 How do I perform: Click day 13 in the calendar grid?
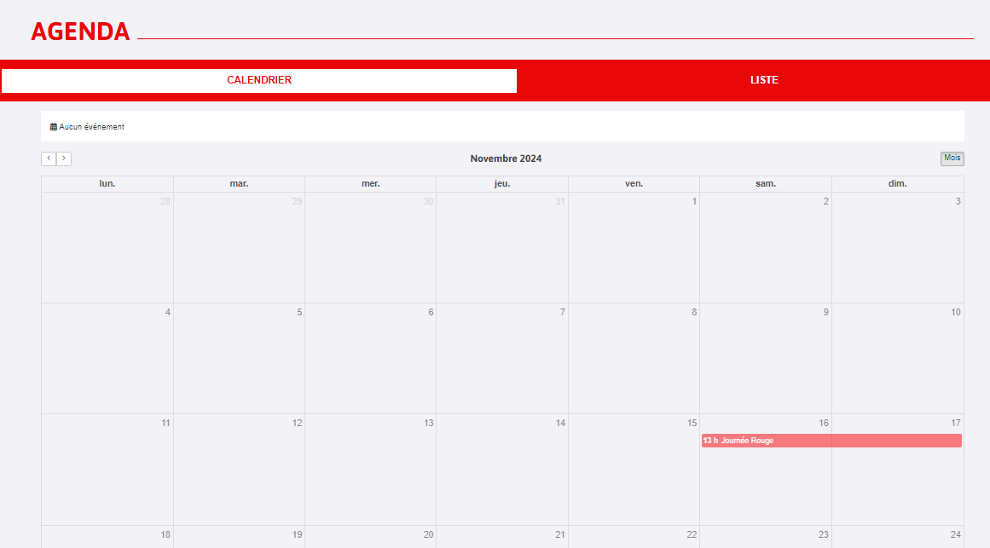370,469
